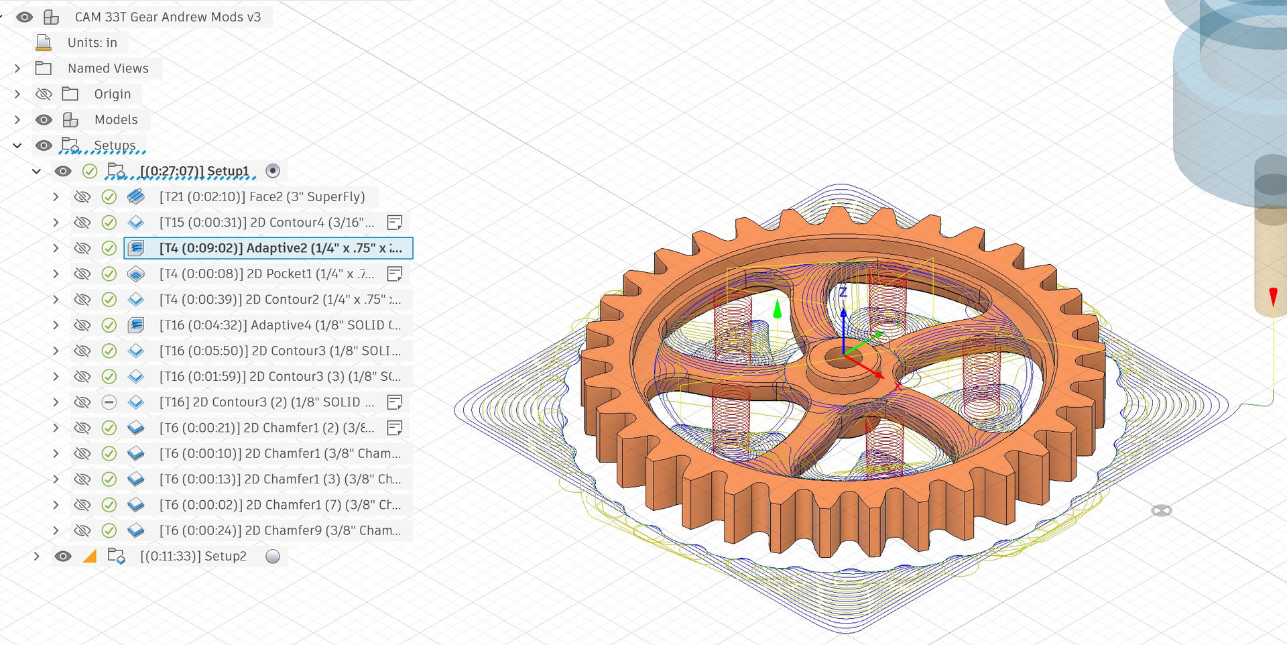Click the notes icon beside 2D Pocket1

(x=395, y=274)
